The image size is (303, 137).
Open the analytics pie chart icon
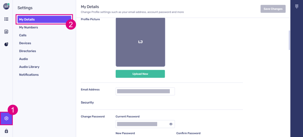click(6, 44)
